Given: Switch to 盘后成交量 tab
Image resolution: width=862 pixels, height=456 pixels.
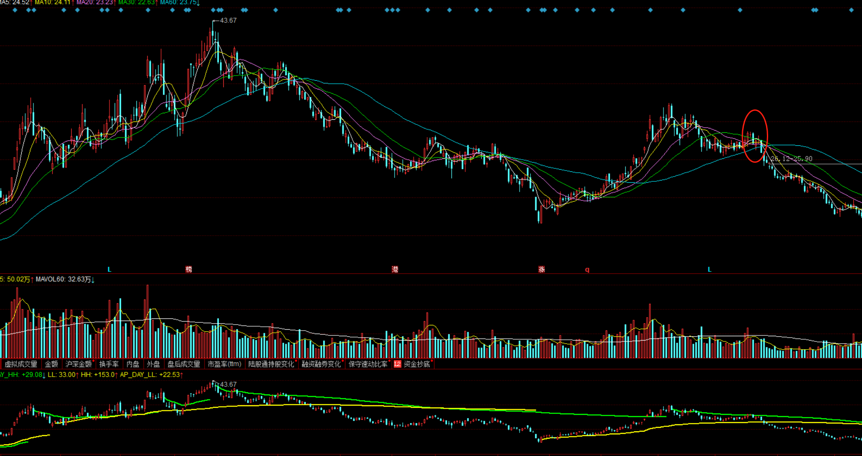Looking at the screenshot, I should 183,364.
